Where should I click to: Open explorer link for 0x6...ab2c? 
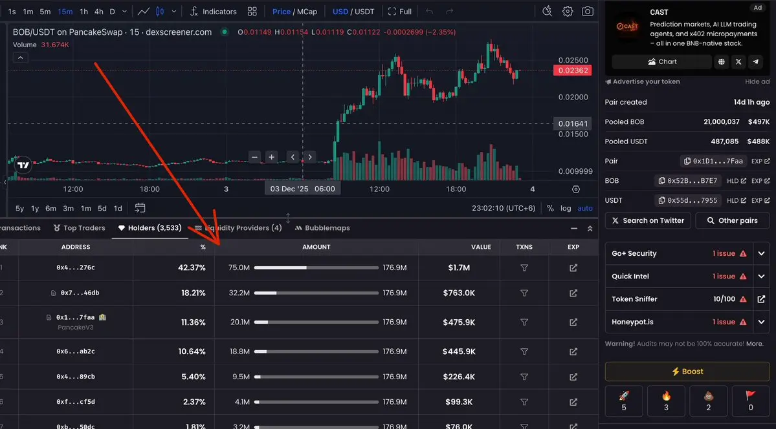click(x=573, y=352)
